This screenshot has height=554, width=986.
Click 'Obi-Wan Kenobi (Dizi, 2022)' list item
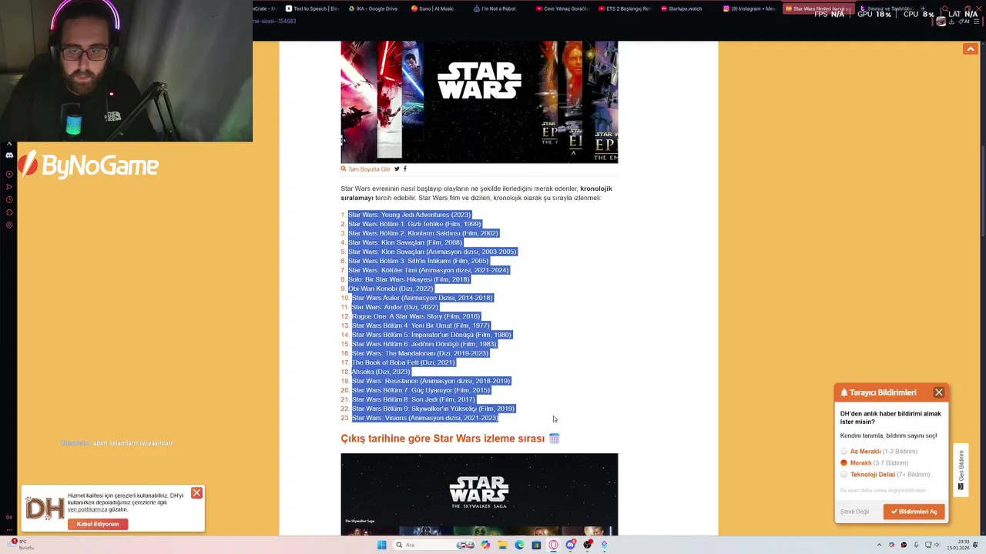(x=391, y=289)
